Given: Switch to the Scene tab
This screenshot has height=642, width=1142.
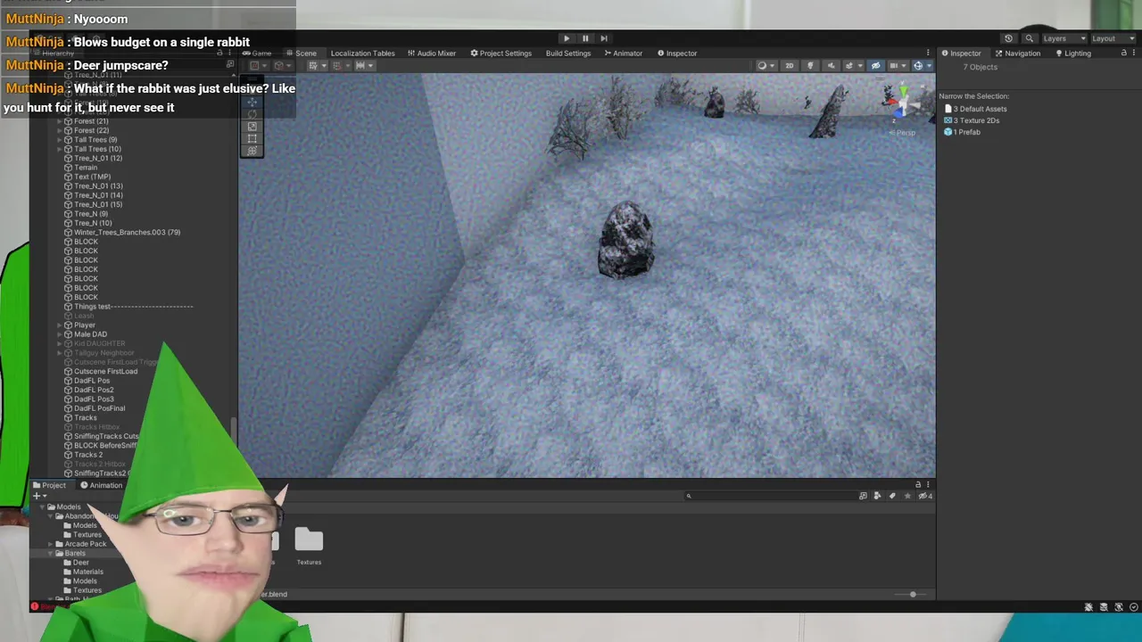Looking at the screenshot, I should tap(301, 53).
